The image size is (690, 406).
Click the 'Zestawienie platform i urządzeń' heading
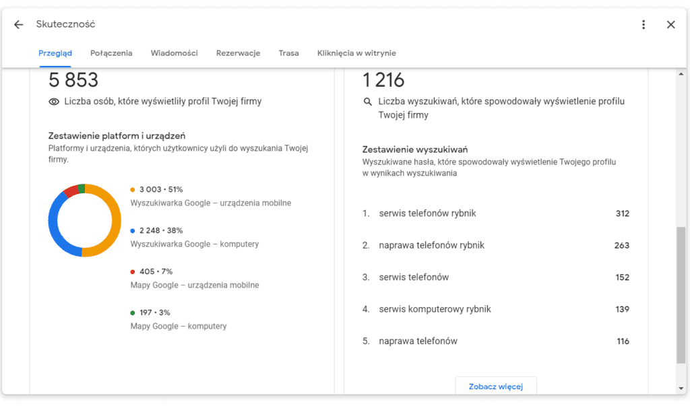(x=117, y=135)
